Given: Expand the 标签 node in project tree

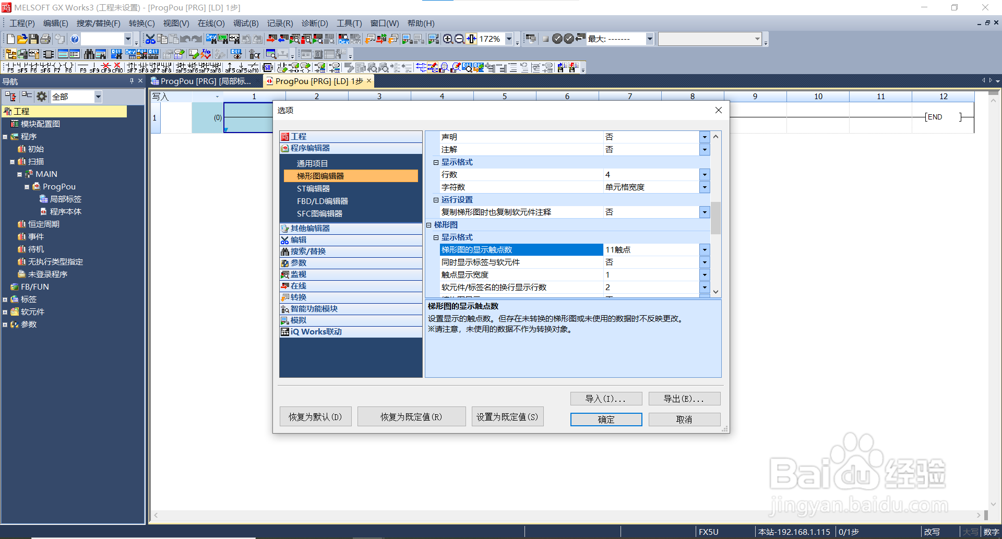Looking at the screenshot, I should pyautogui.click(x=5, y=300).
